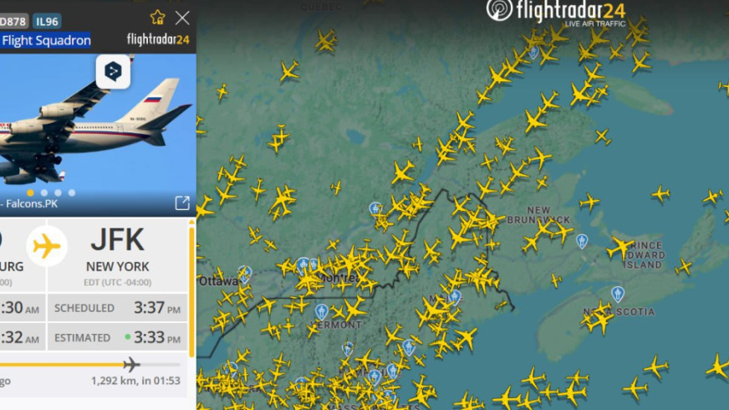Click the large plane over Prince Edward Island
This screenshot has height=410, width=729.
(x=620, y=247)
